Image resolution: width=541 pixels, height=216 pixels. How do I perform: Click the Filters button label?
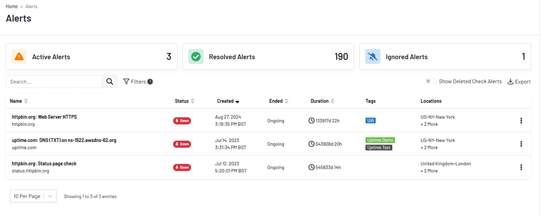(x=138, y=82)
